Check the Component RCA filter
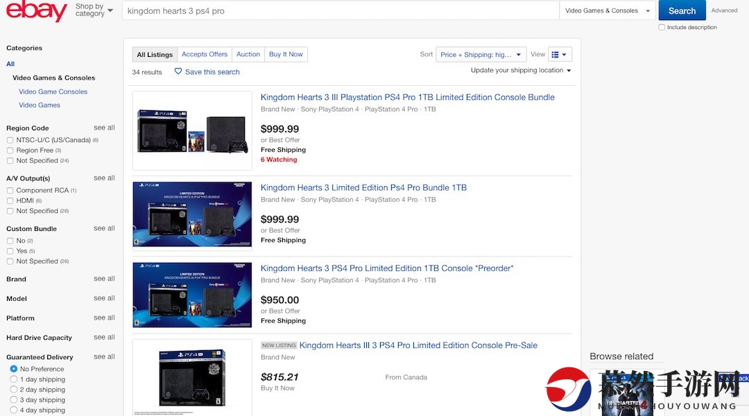This screenshot has width=749, height=416. [10, 191]
